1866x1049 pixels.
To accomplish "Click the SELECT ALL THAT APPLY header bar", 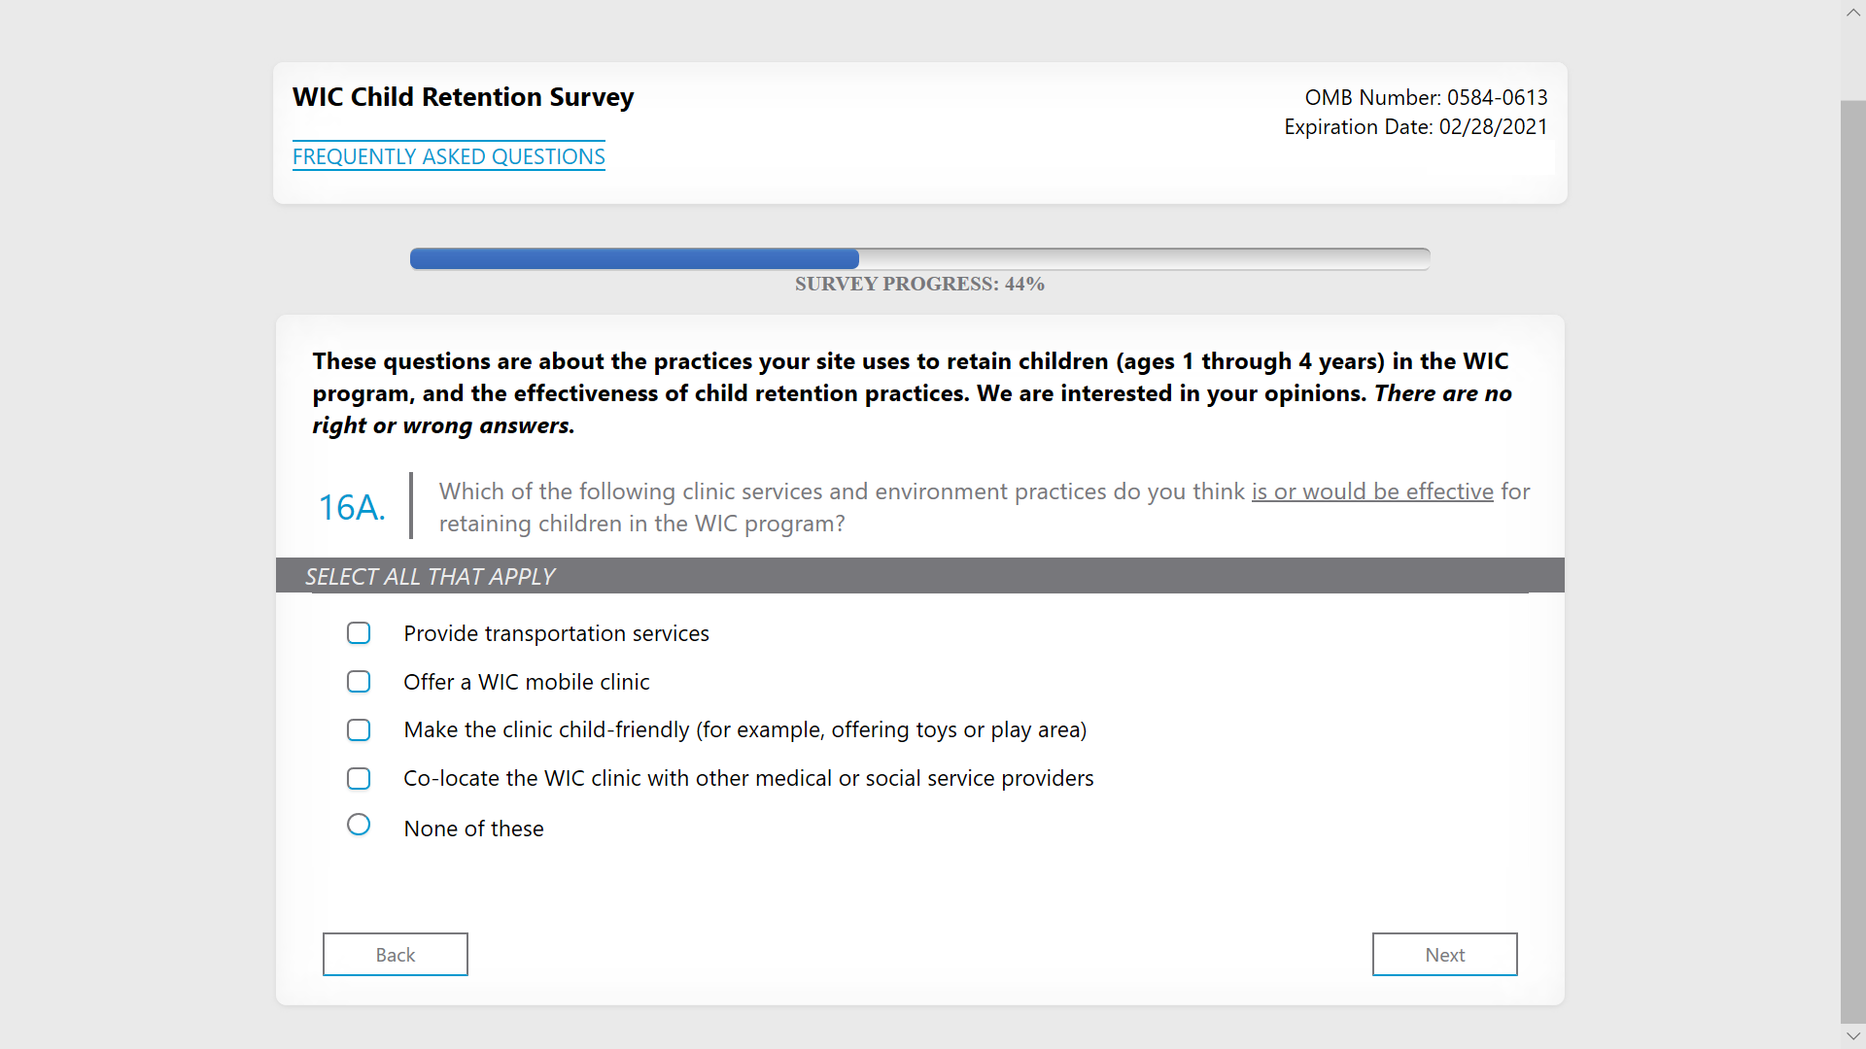I will pyautogui.click(x=919, y=576).
